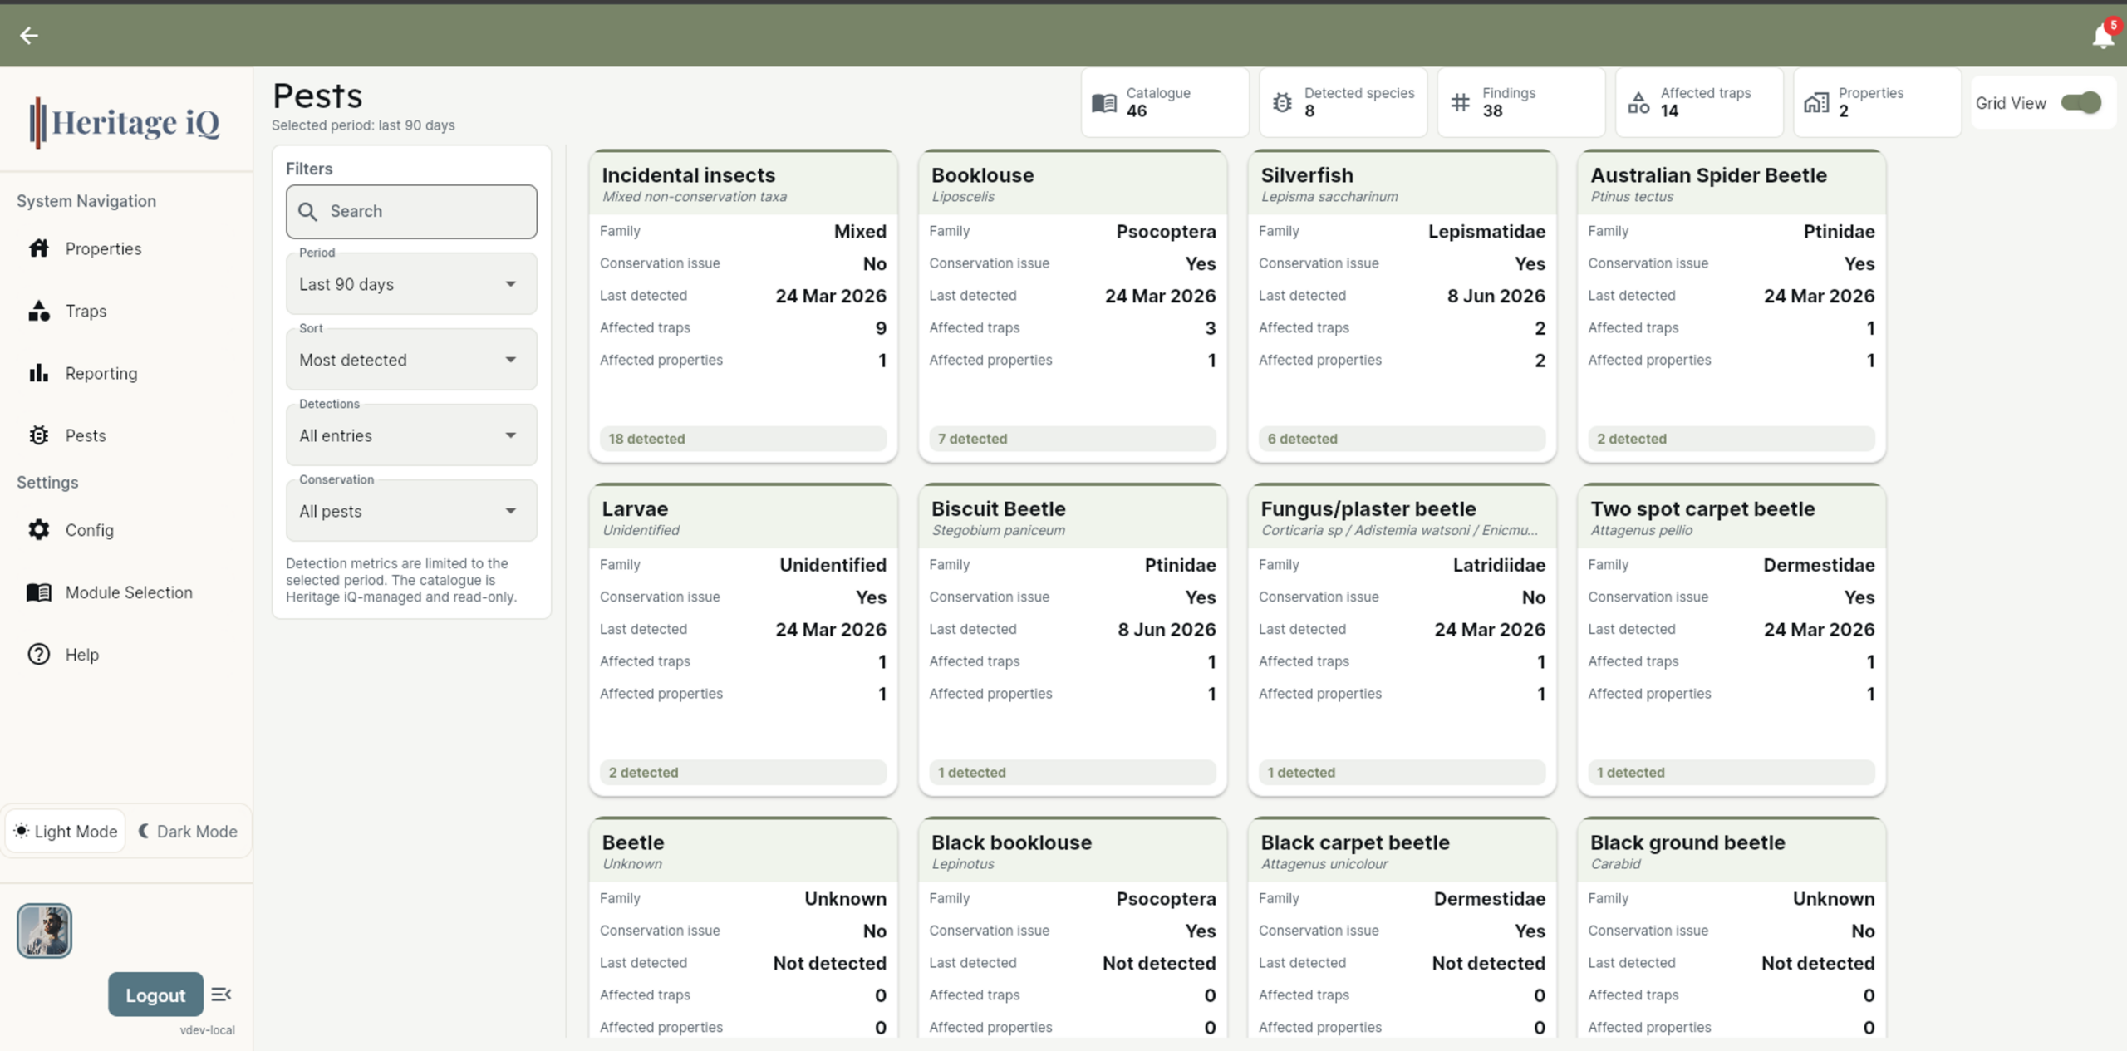Image resolution: width=2127 pixels, height=1051 pixels.
Task: Collapse sidebar using menu icon beside Logout
Action: (x=221, y=995)
